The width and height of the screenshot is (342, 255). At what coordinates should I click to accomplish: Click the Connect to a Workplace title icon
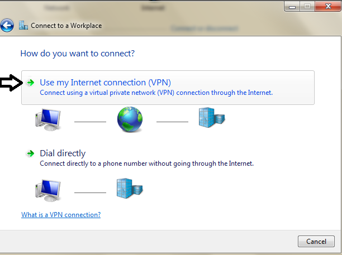[23, 25]
